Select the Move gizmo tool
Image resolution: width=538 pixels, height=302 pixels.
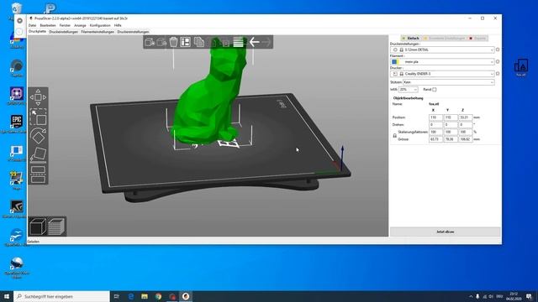coord(38,97)
